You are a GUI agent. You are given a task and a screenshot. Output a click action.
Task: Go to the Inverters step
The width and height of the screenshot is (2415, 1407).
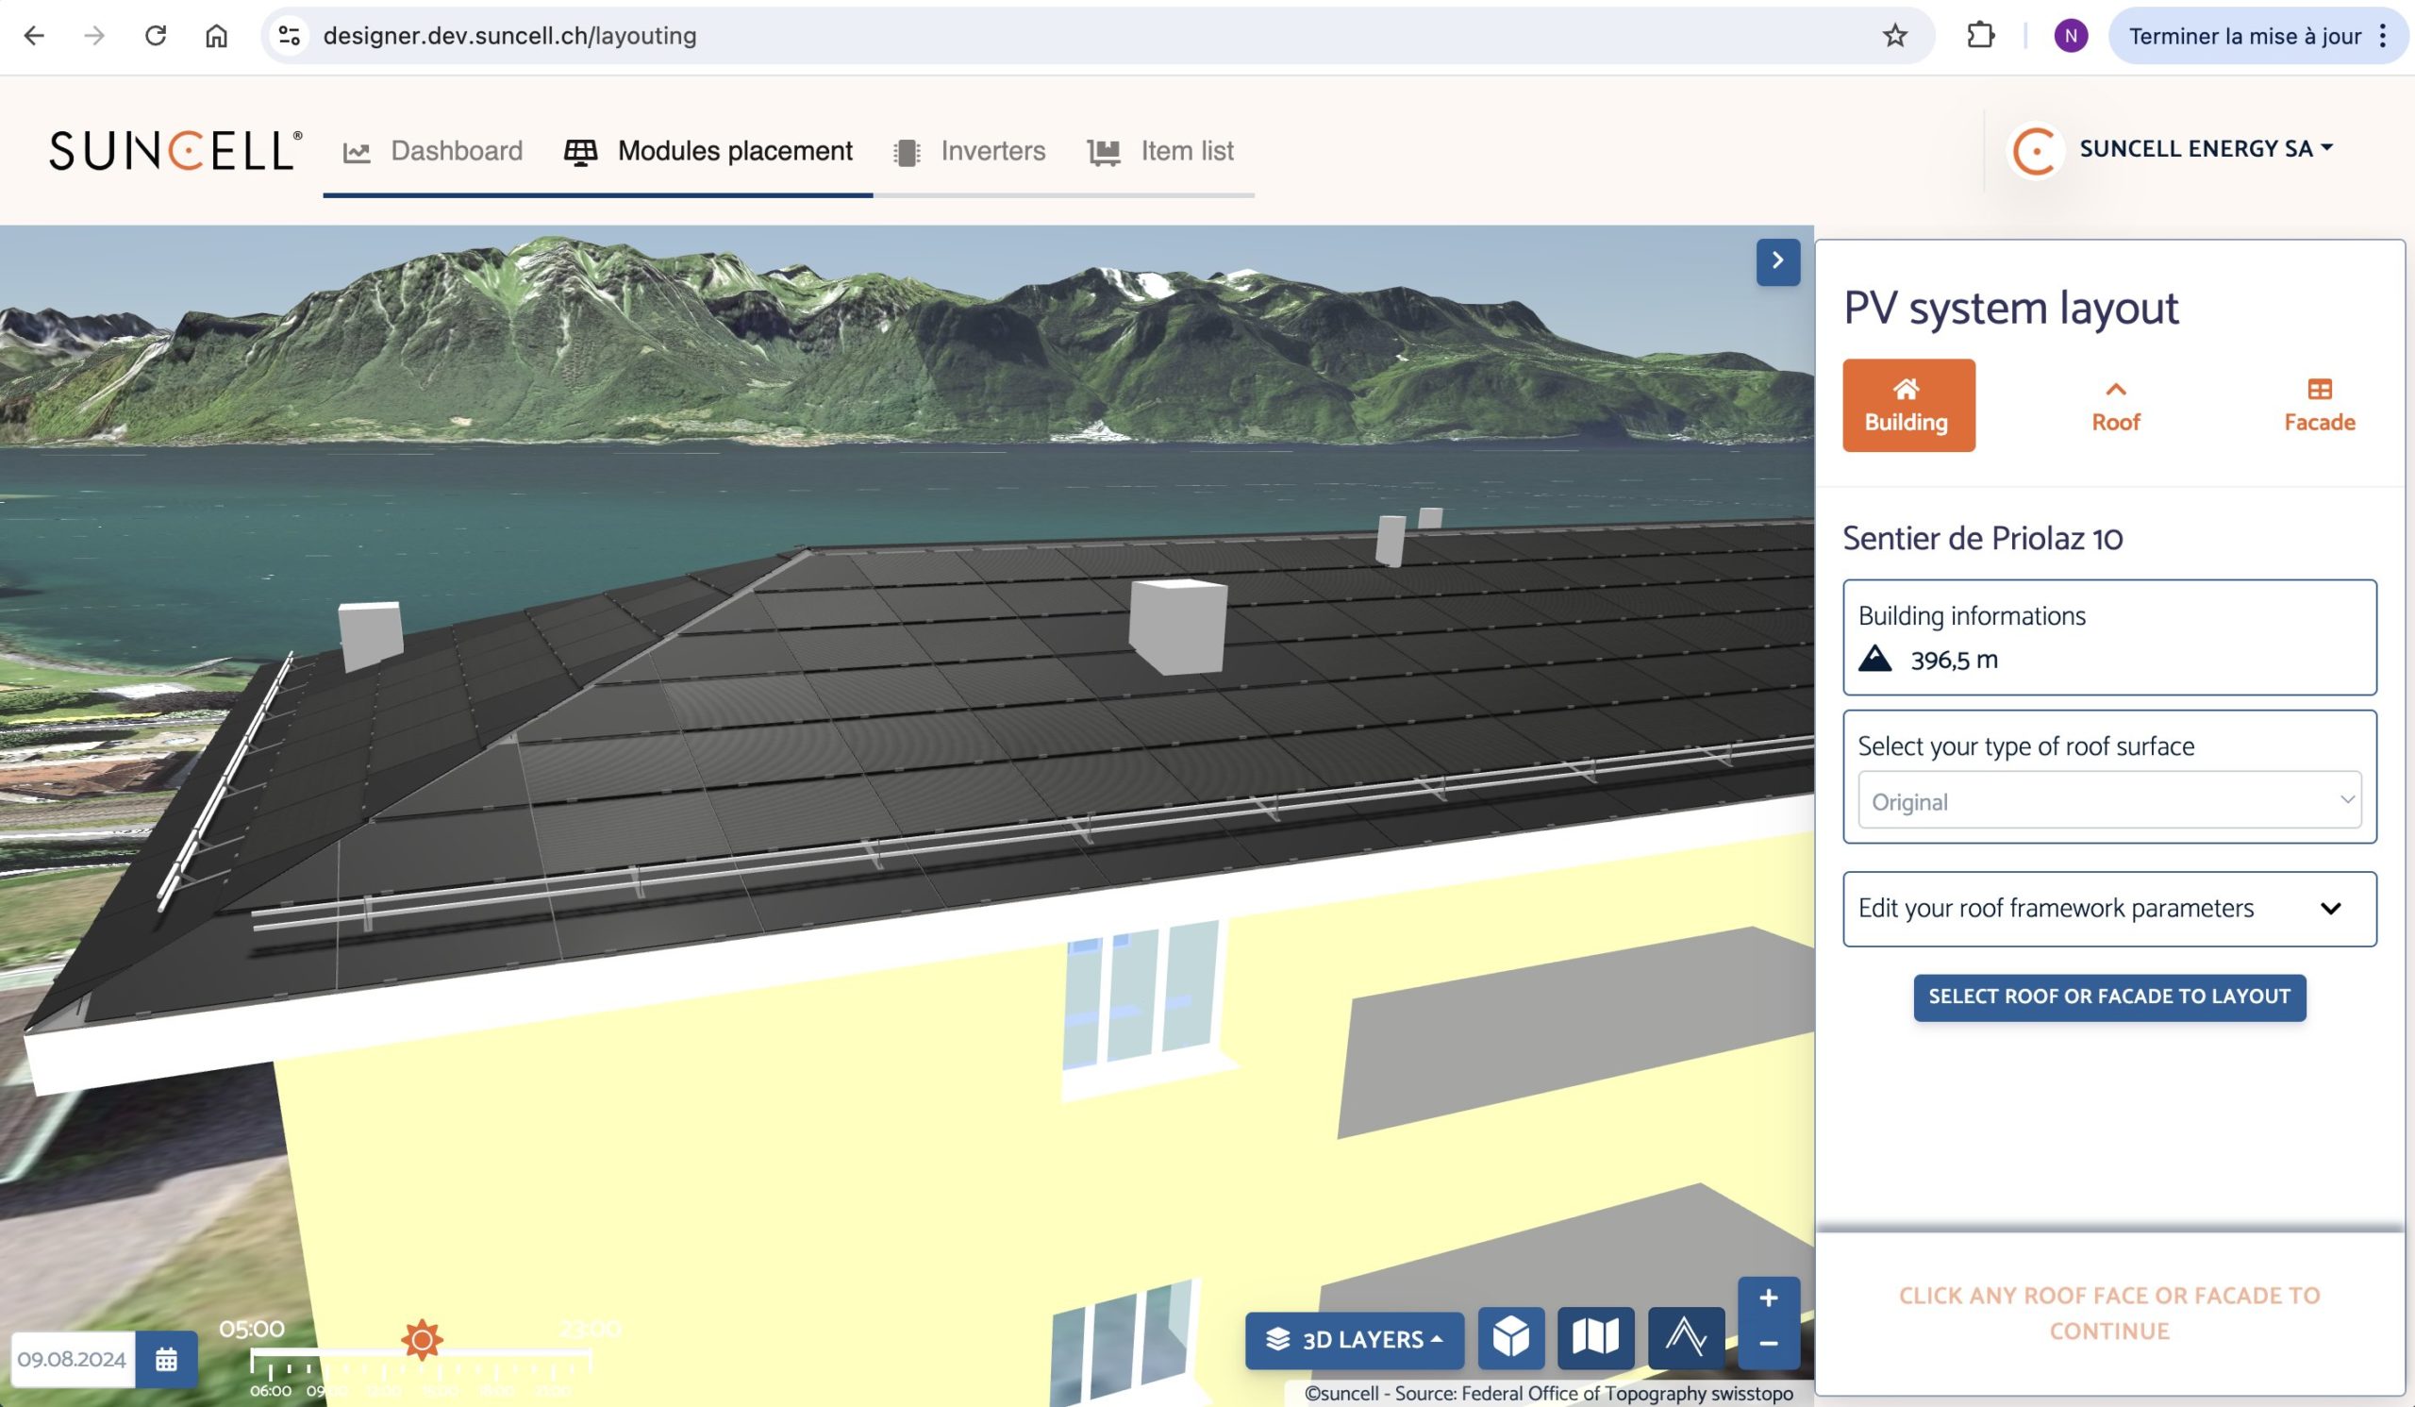tap(969, 151)
